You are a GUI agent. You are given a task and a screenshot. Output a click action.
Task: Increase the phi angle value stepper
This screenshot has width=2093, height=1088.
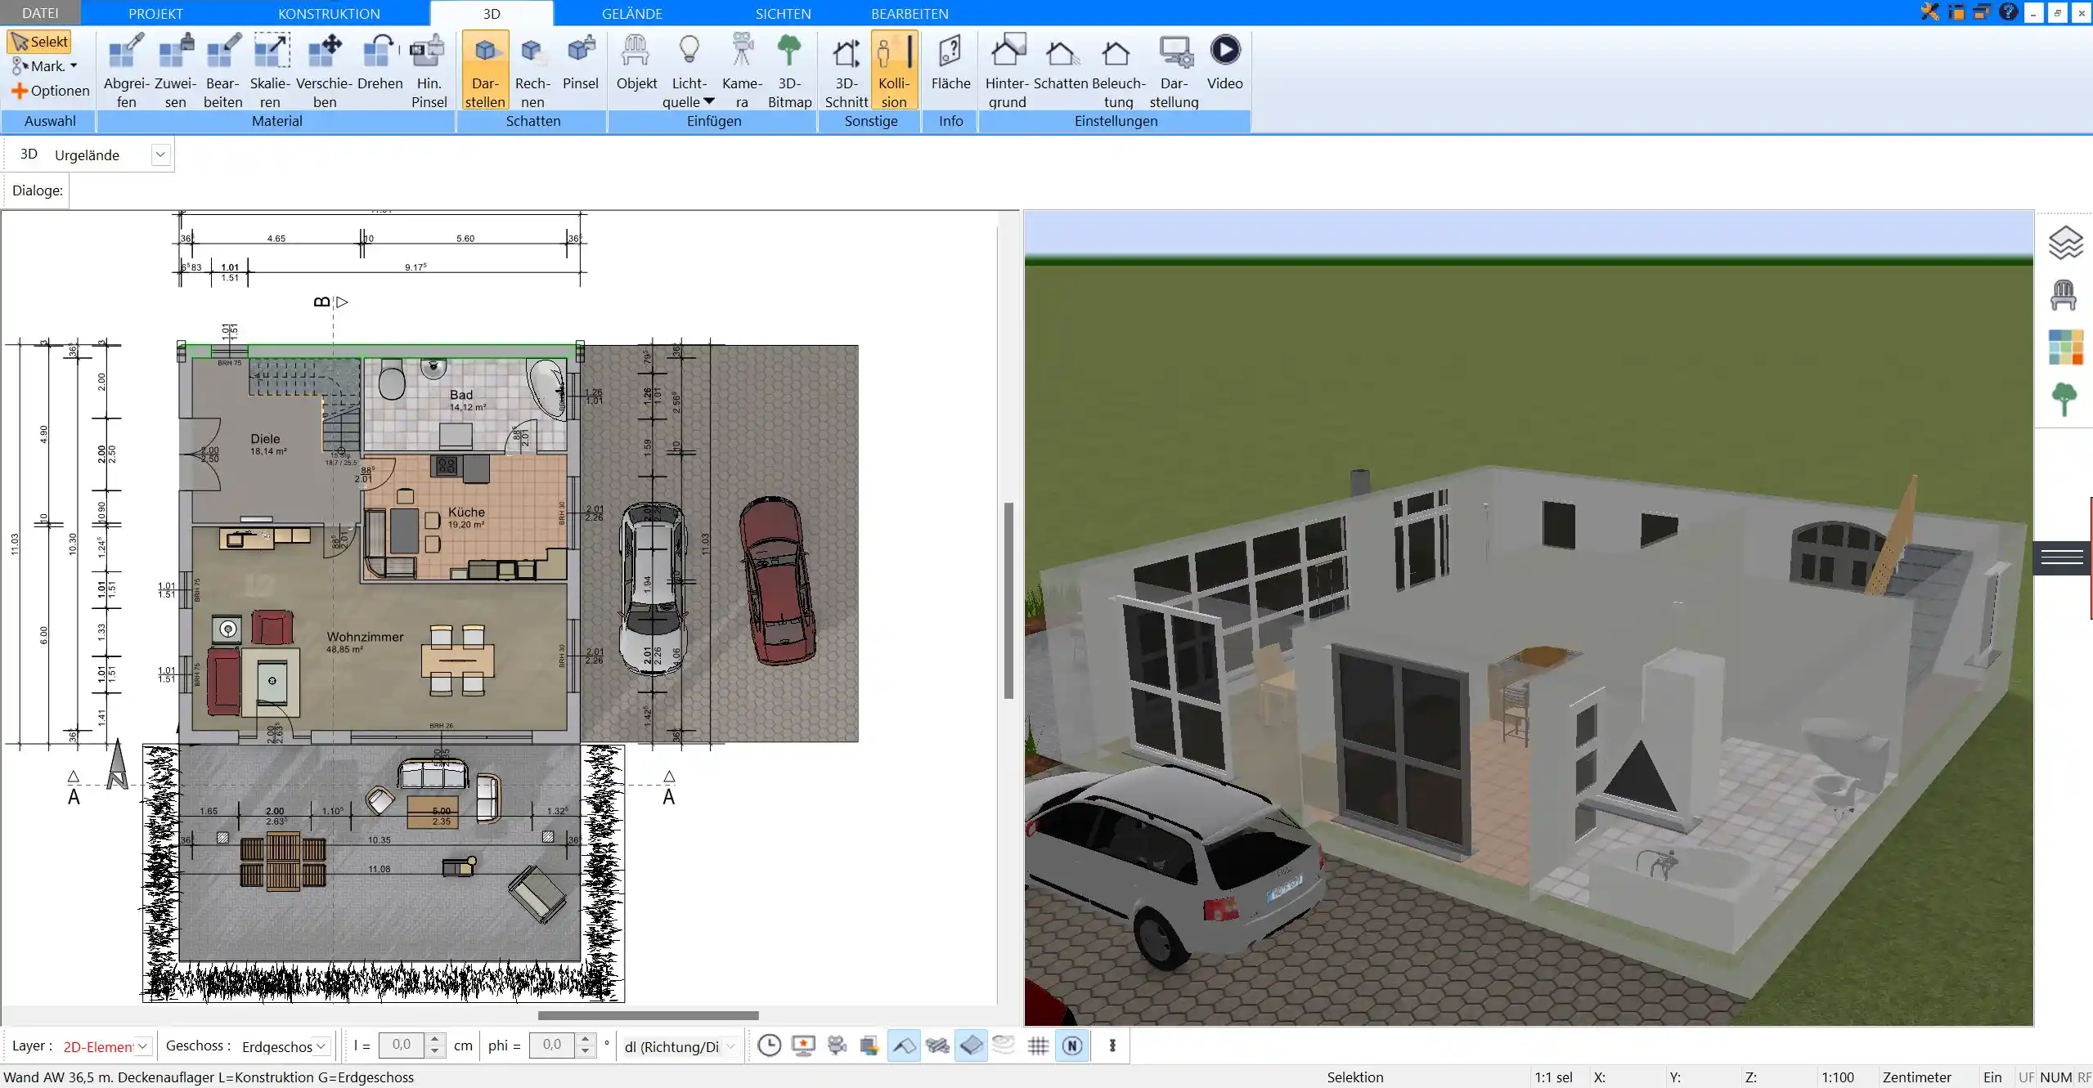pos(585,1039)
